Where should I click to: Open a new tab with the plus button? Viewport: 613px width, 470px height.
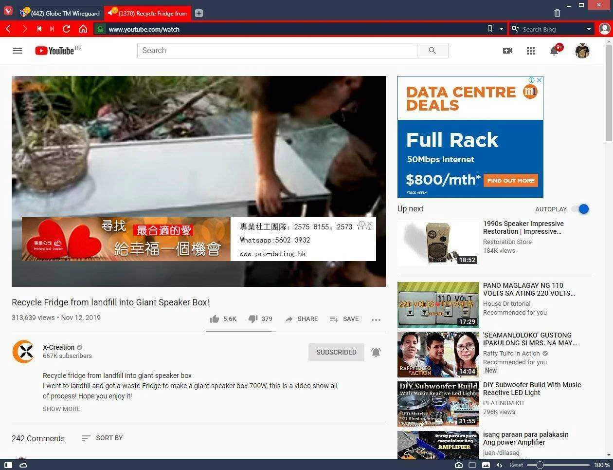pyautogui.click(x=199, y=14)
